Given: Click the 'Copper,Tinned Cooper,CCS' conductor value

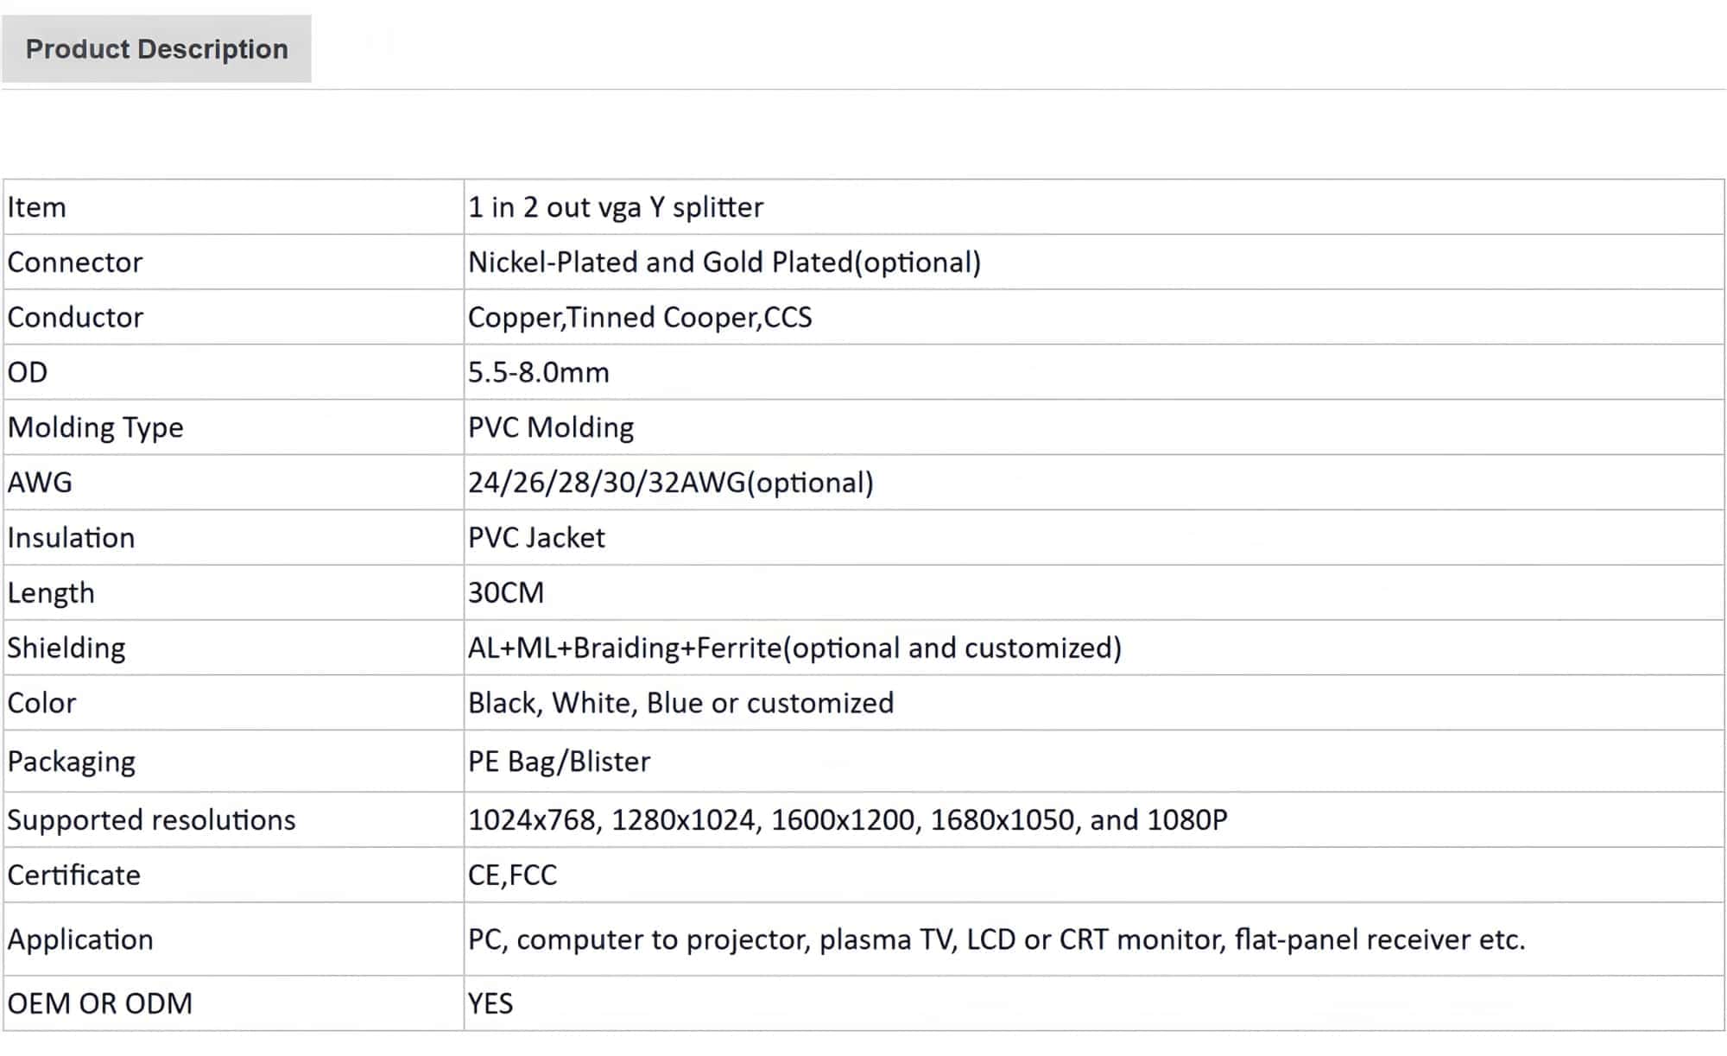Looking at the screenshot, I should [x=640, y=318].
